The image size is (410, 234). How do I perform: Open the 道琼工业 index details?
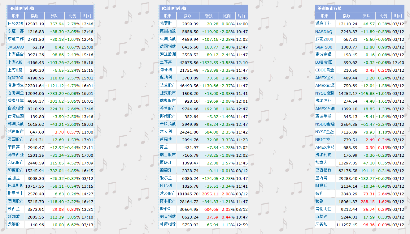click(325, 24)
